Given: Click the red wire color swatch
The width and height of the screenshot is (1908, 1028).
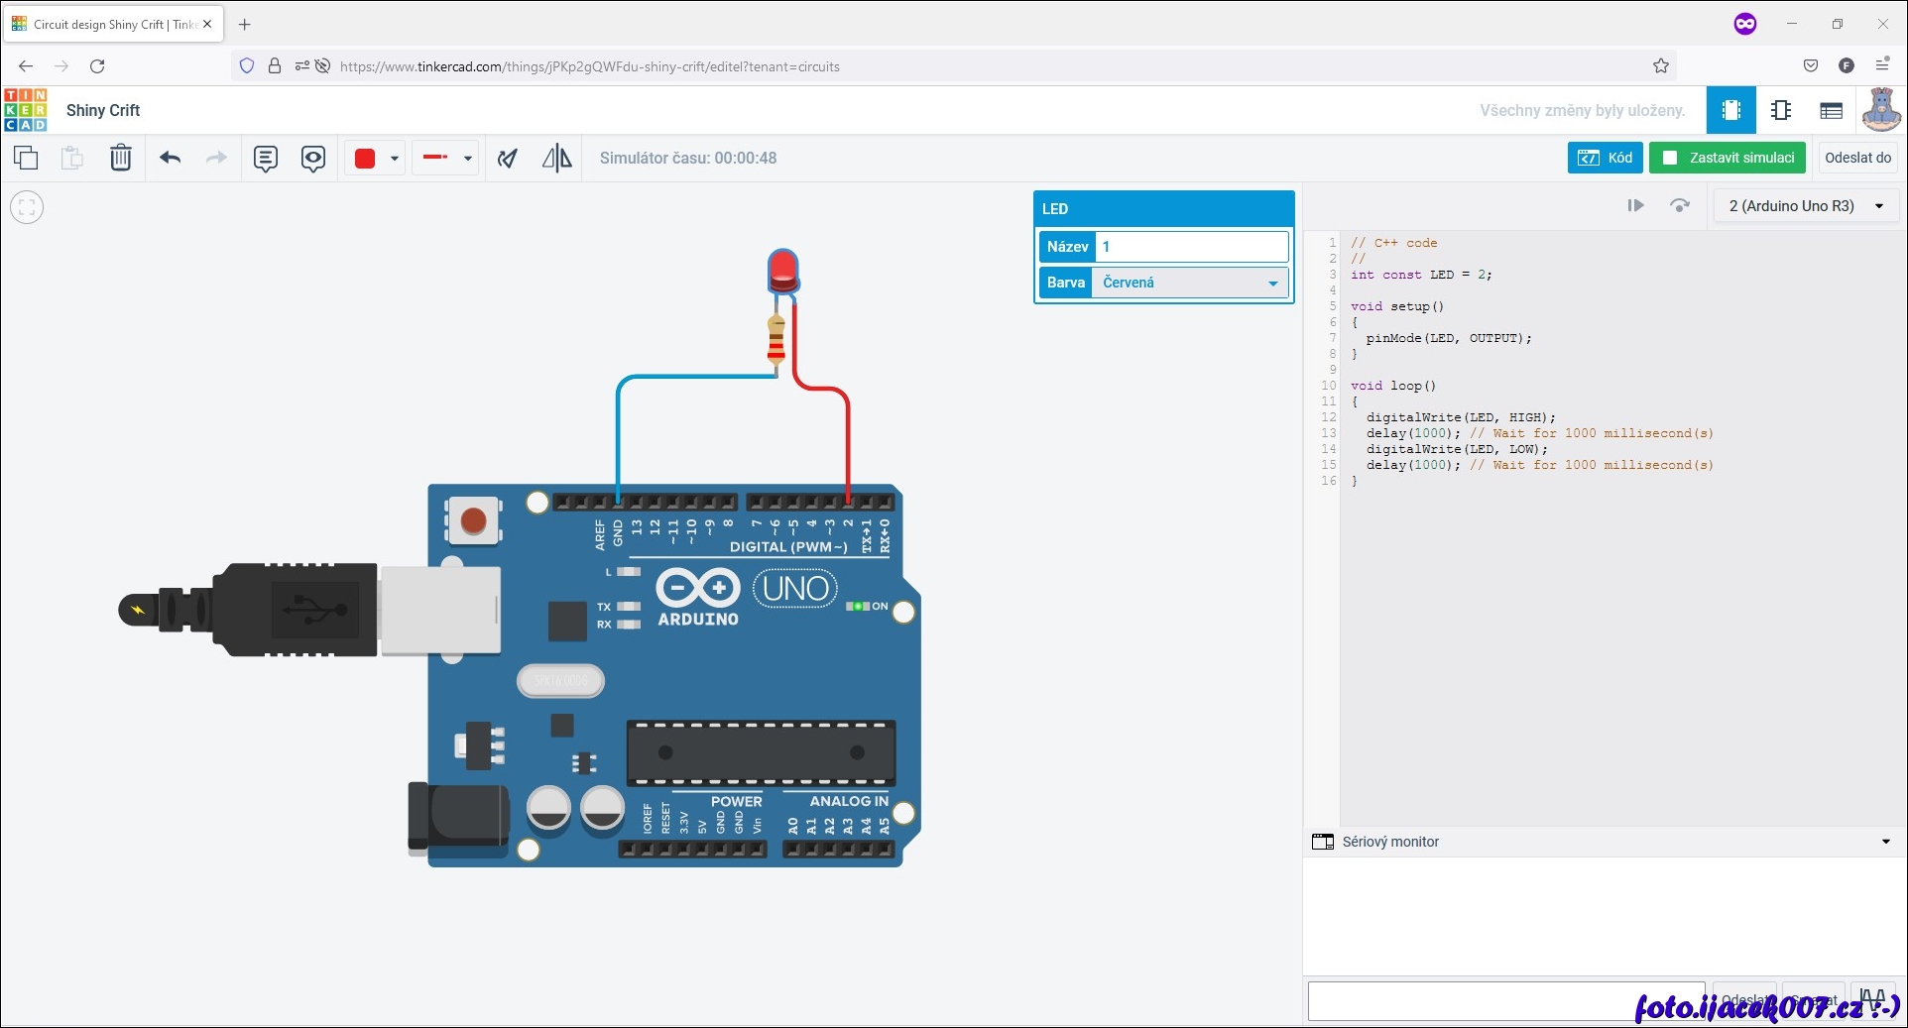Looking at the screenshot, I should 365,158.
